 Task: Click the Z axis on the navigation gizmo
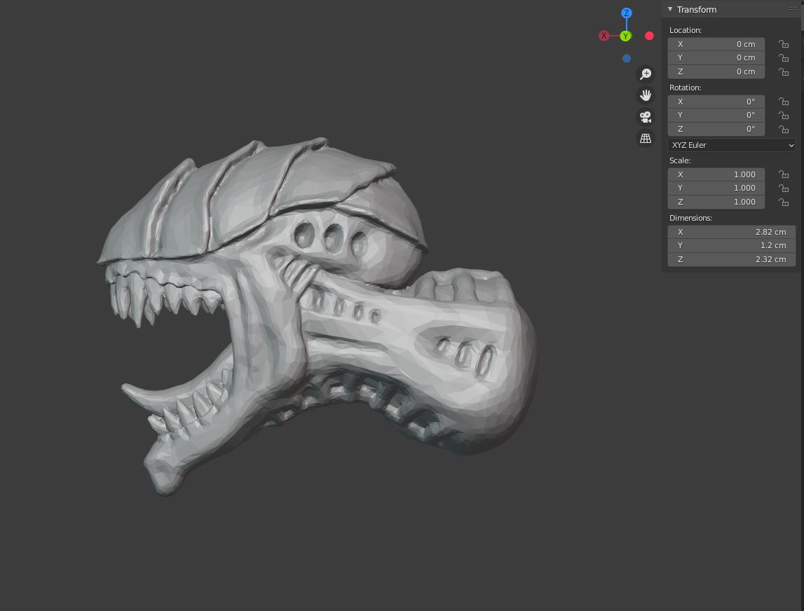626,13
